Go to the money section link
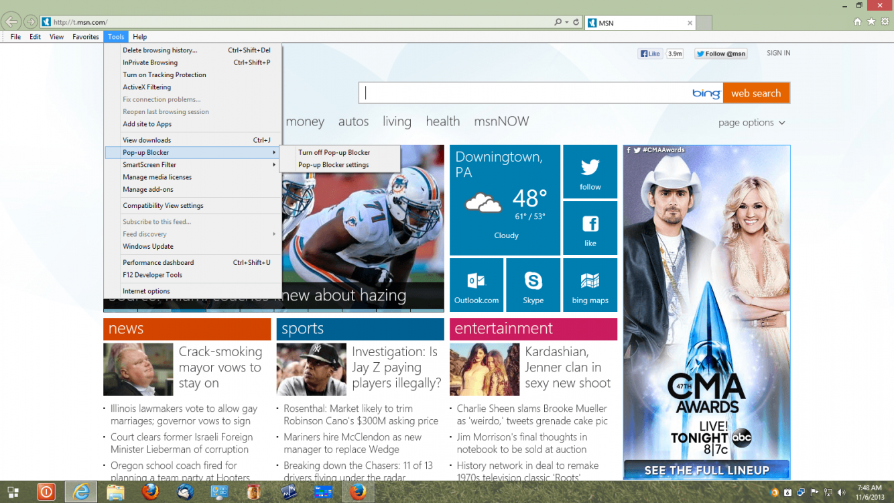894x503 pixels. [x=305, y=121]
